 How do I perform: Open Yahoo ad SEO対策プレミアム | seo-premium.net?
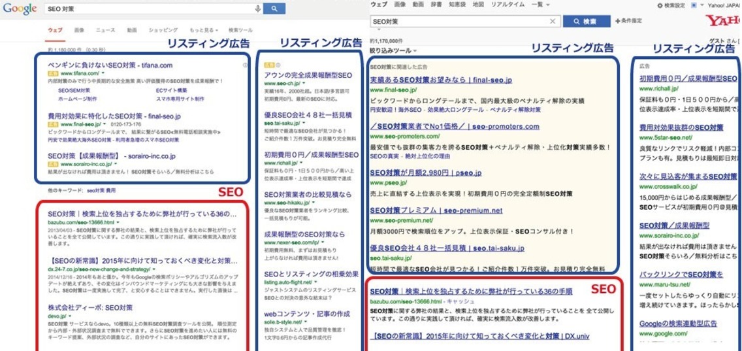coord(436,210)
